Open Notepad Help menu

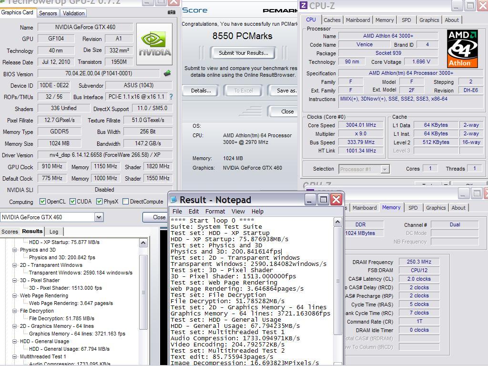click(257, 211)
